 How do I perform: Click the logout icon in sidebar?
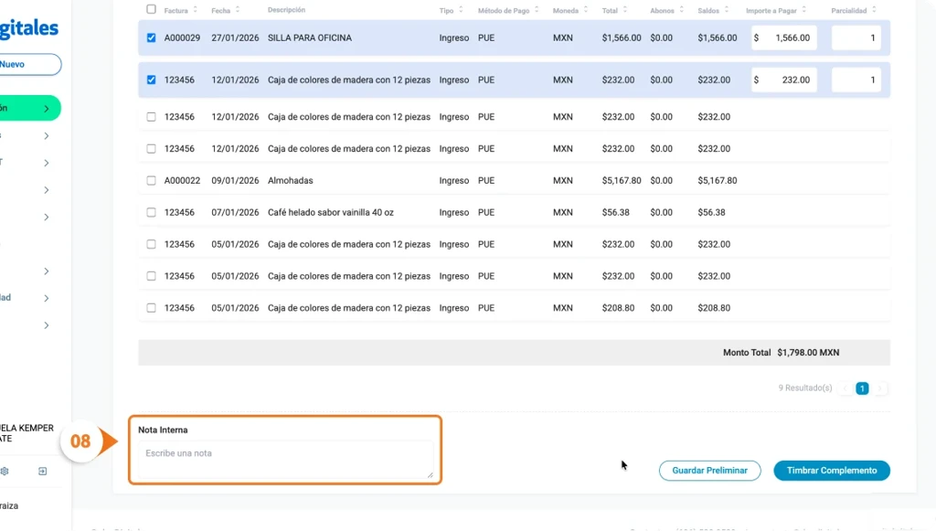click(x=42, y=472)
